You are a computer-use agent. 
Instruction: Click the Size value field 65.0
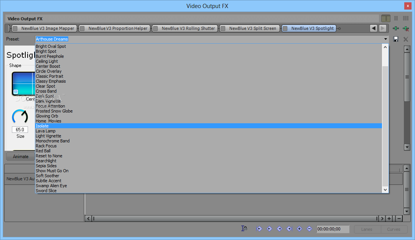pyautogui.click(x=20, y=130)
